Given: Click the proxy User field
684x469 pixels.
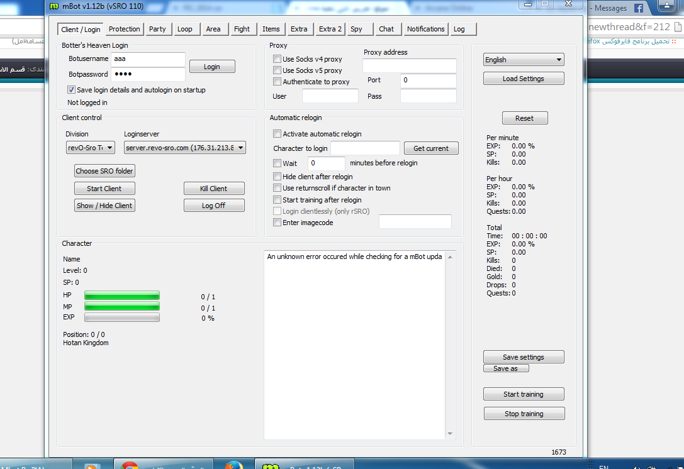Looking at the screenshot, I should (330, 96).
